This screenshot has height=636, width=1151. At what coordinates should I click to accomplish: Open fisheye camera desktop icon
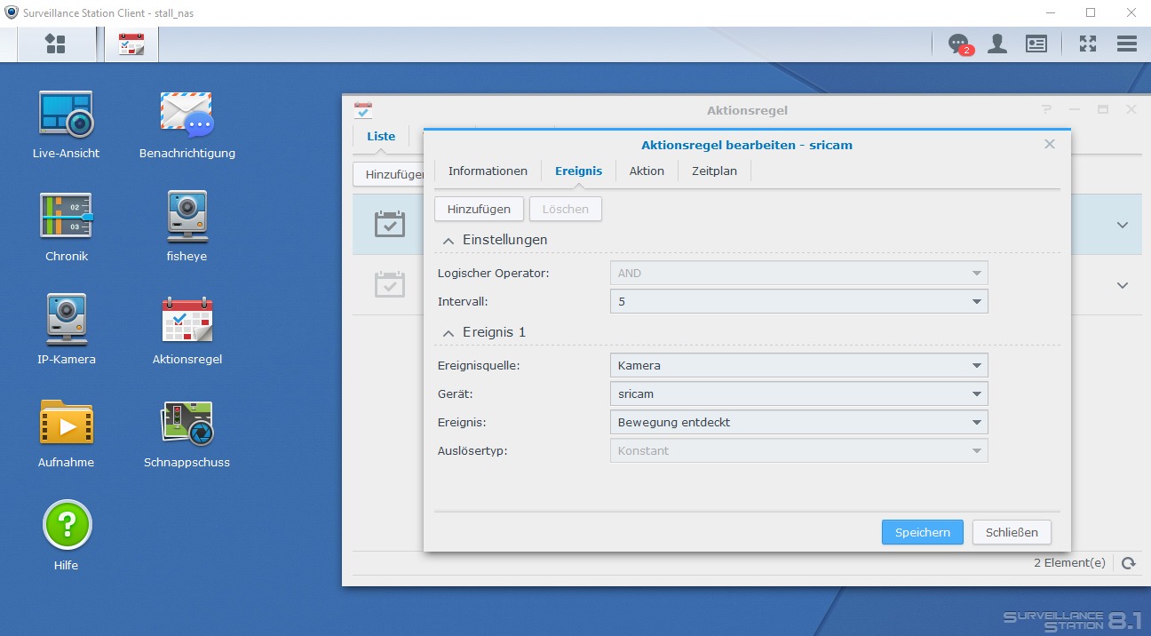click(187, 227)
